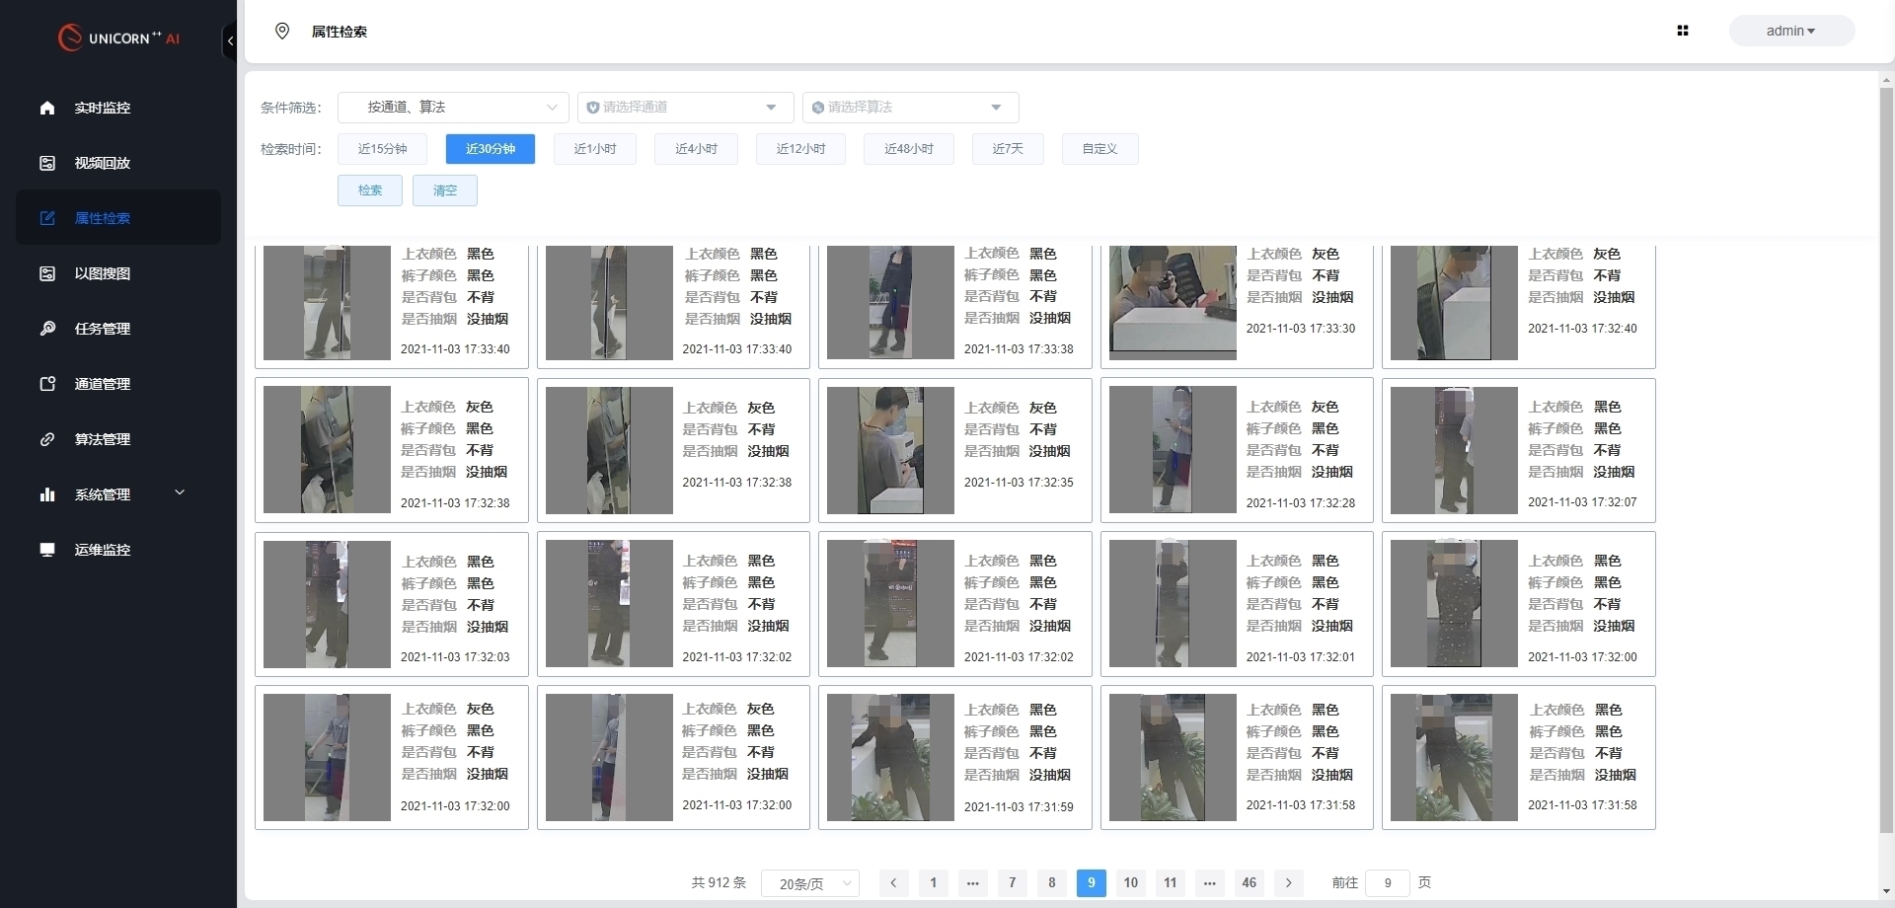Image resolution: width=1895 pixels, height=908 pixels.
Task: Click the 以图搜图 image search icon
Action: pyautogui.click(x=47, y=273)
